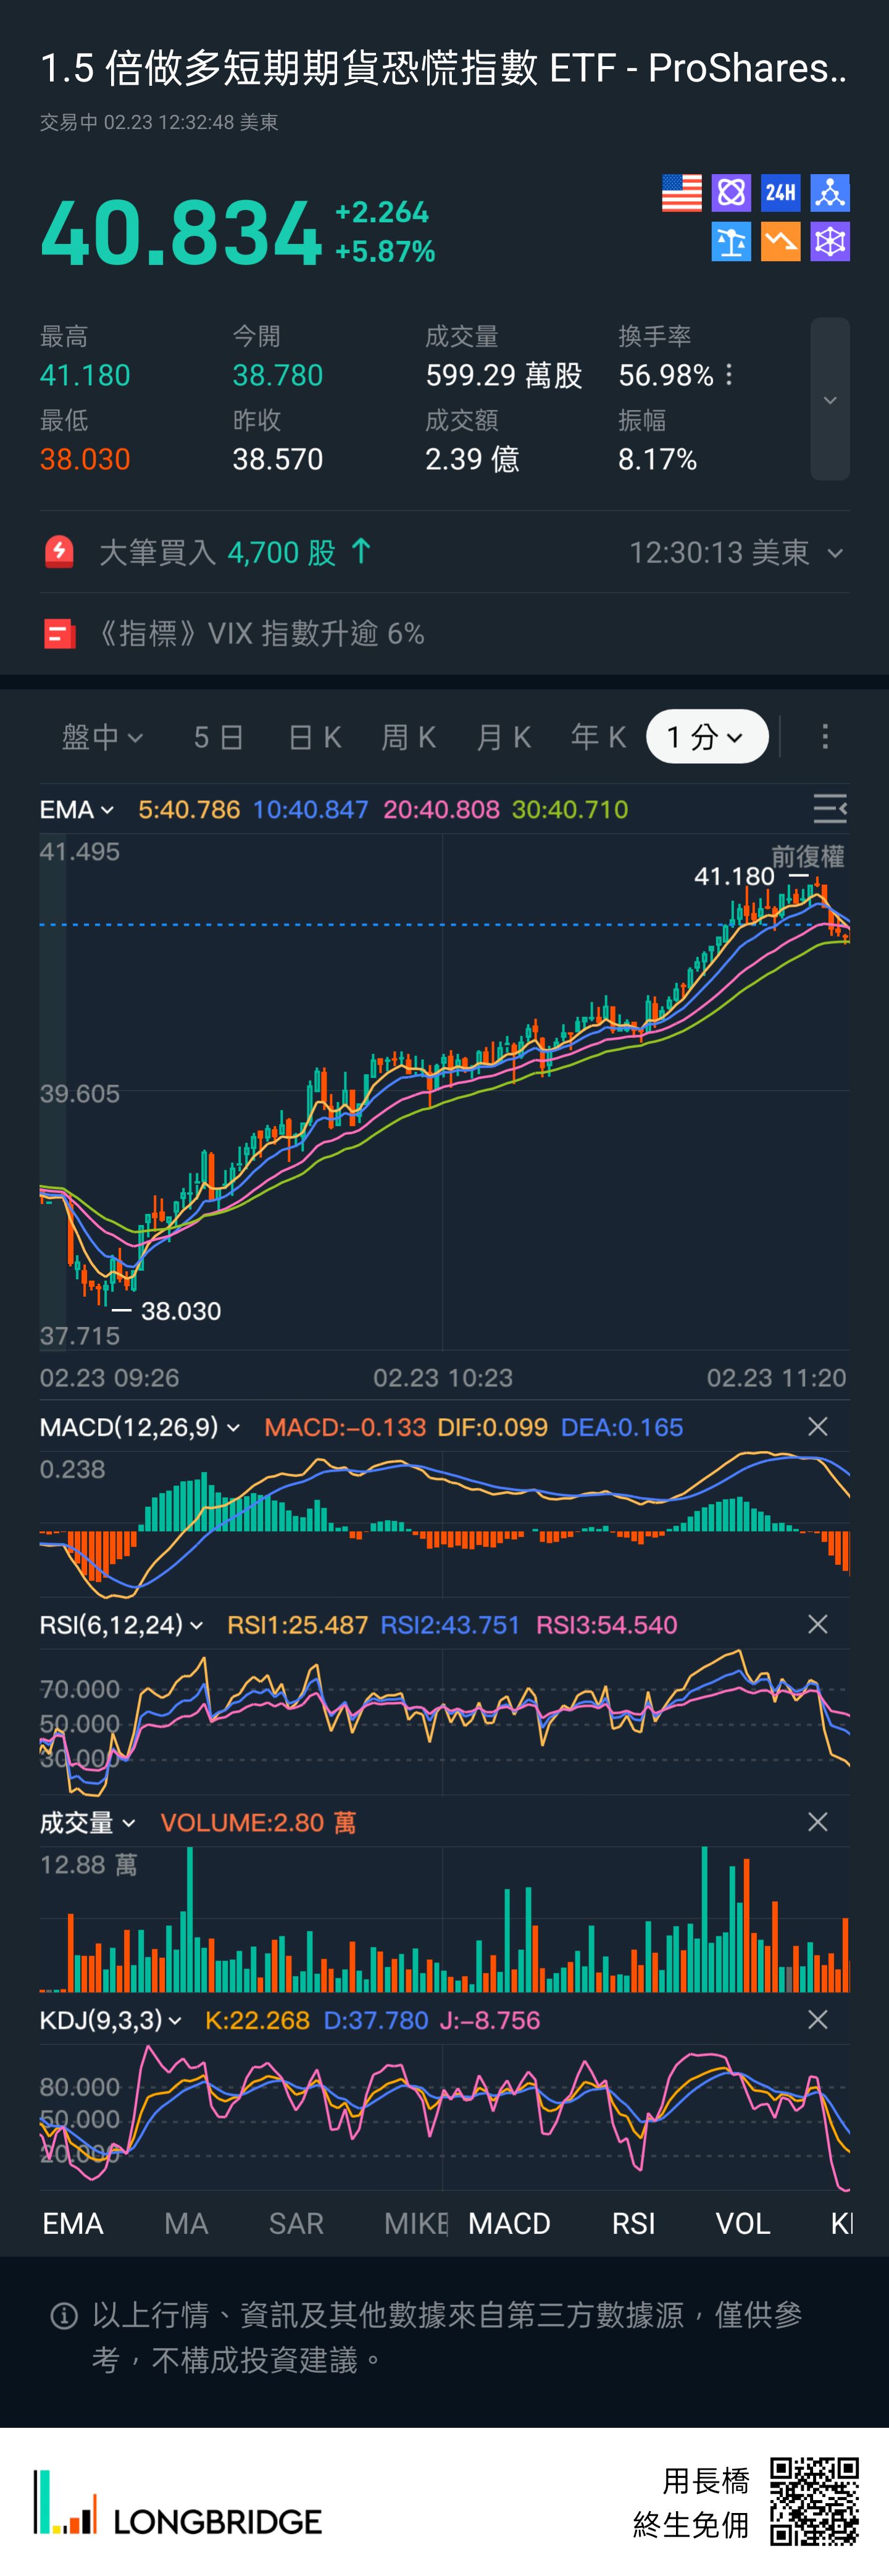Tap the purple atom orbit icon
This screenshot has height=2576, width=889.
[731, 192]
